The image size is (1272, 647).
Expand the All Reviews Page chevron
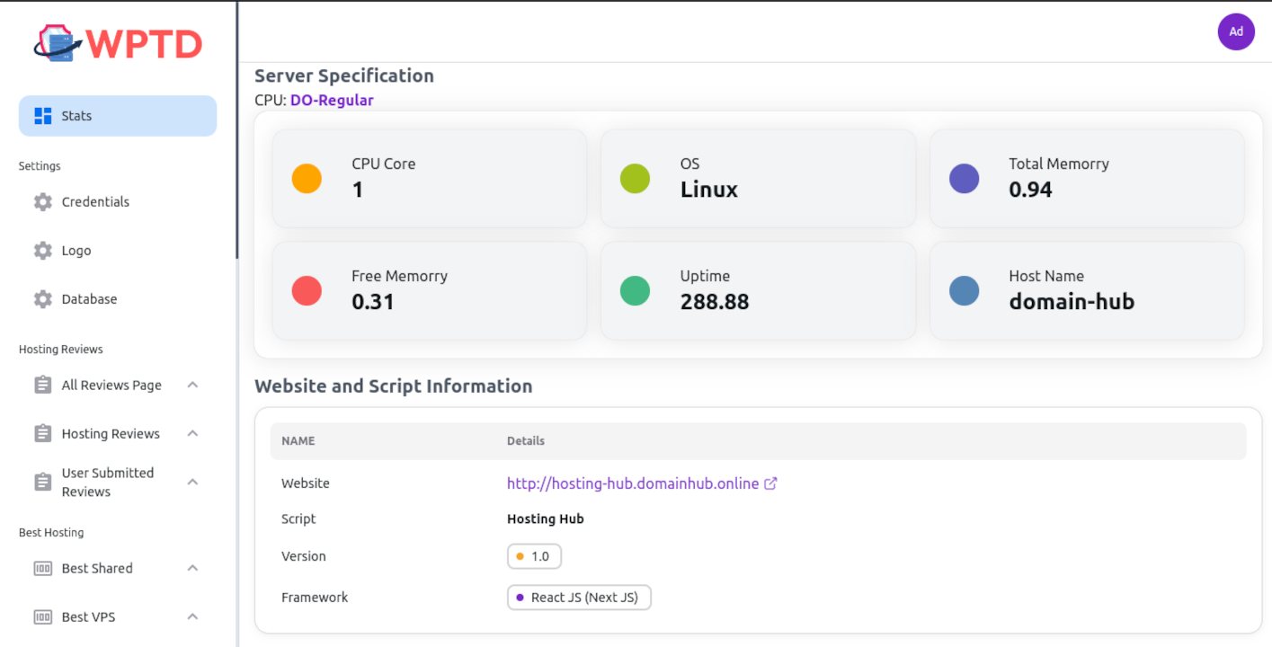(x=192, y=386)
